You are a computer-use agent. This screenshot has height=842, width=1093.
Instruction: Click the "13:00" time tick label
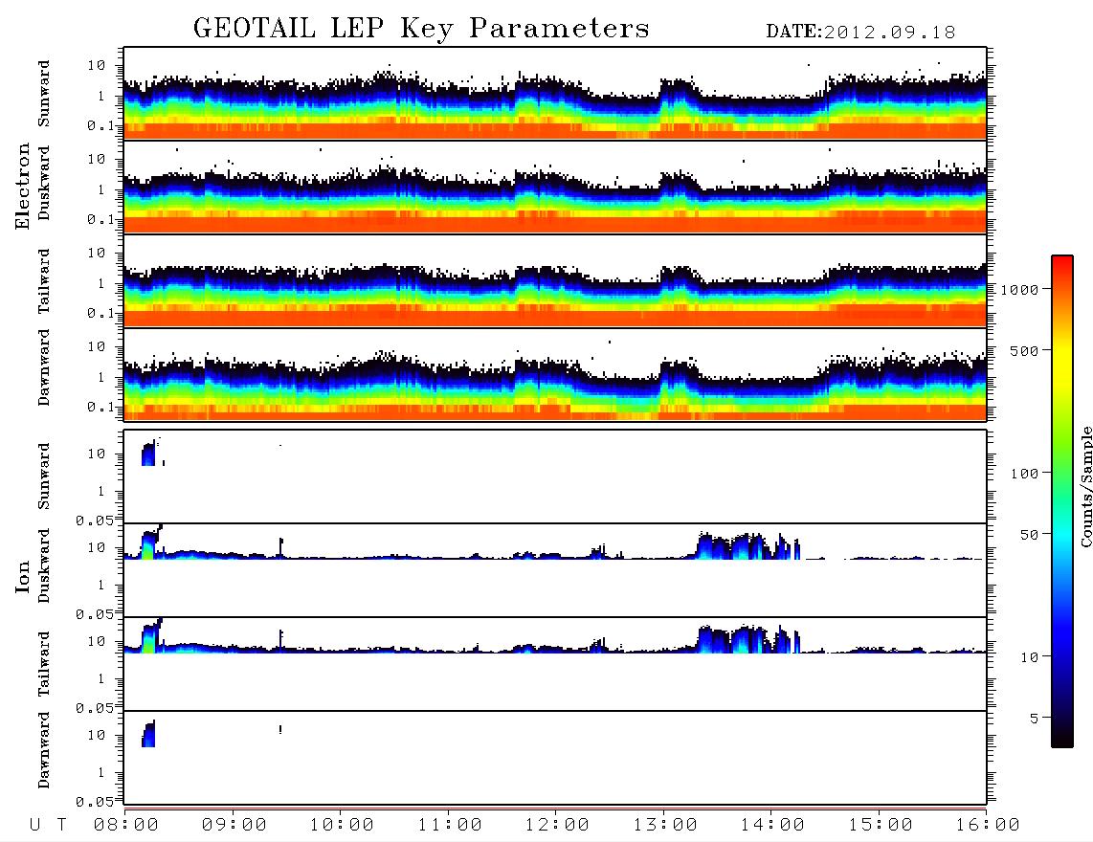click(665, 826)
